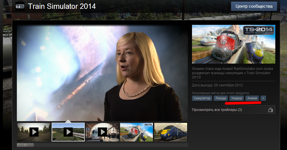Image resolution: width=287 pixels, height=150 pixels.
Task: Select the Хоррор tag
Action: pyautogui.click(x=237, y=98)
